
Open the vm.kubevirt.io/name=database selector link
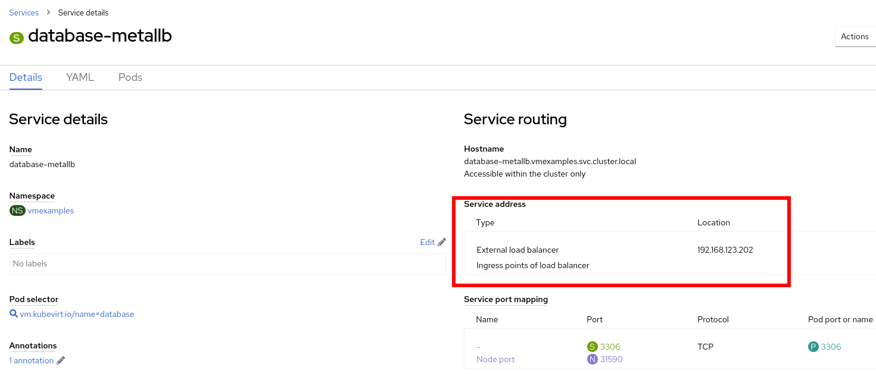pyautogui.click(x=77, y=314)
